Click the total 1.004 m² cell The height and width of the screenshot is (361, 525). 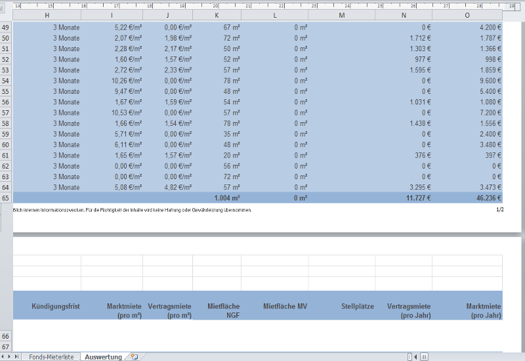pos(217,198)
